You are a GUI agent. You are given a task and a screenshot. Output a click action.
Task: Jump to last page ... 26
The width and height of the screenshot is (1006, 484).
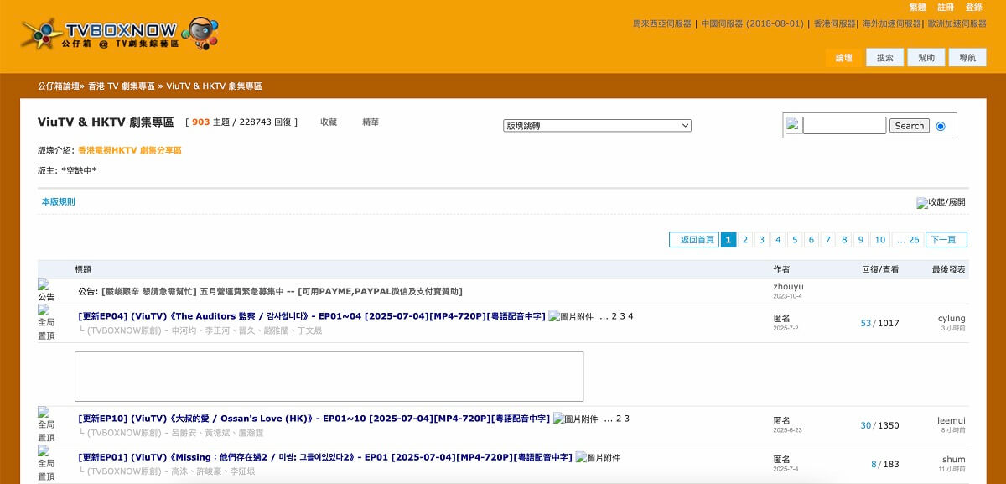pos(908,240)
